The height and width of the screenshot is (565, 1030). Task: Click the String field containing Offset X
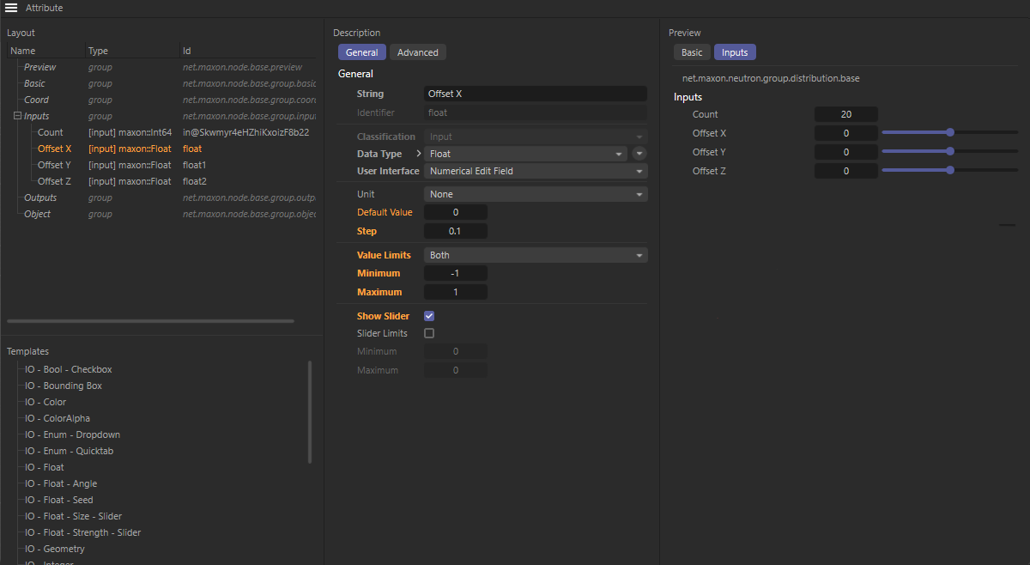pos(536,94)
